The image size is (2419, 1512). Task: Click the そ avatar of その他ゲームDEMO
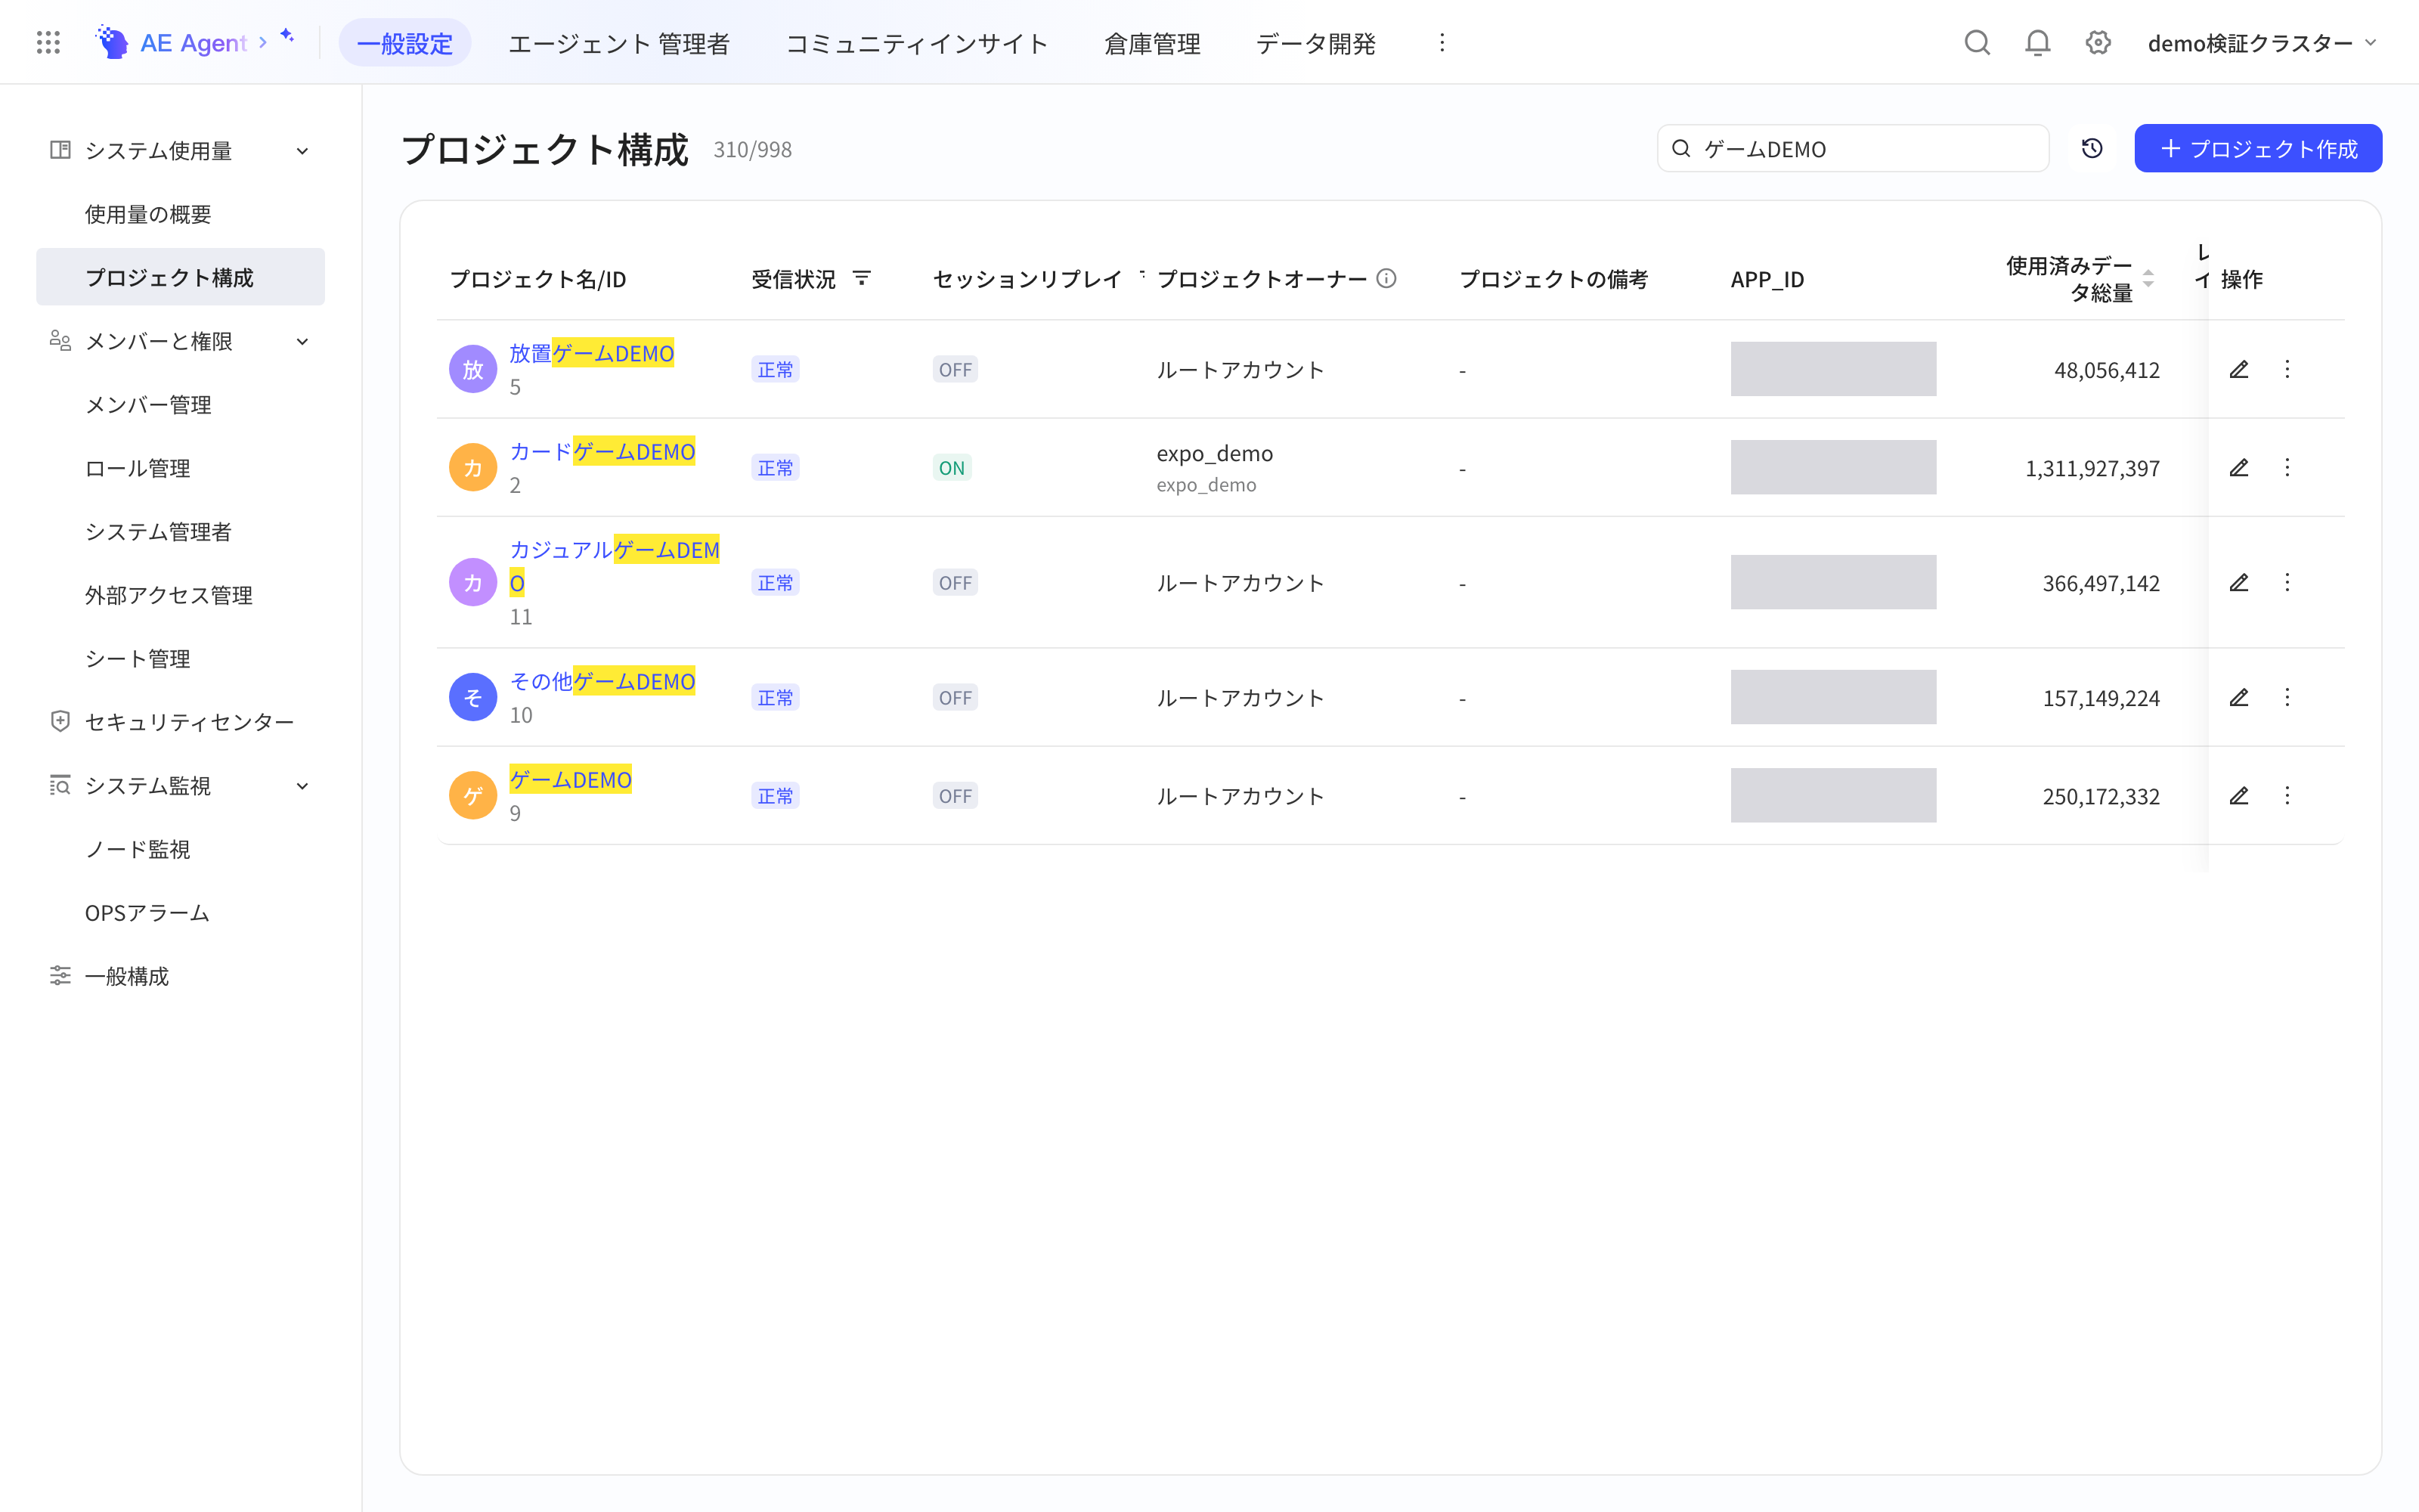coord(472,697)
